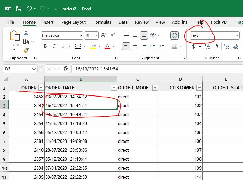Viewport: 243px width, 180px height.
Task: Apply Percent Style formatting
Action: tap(207, 46)
